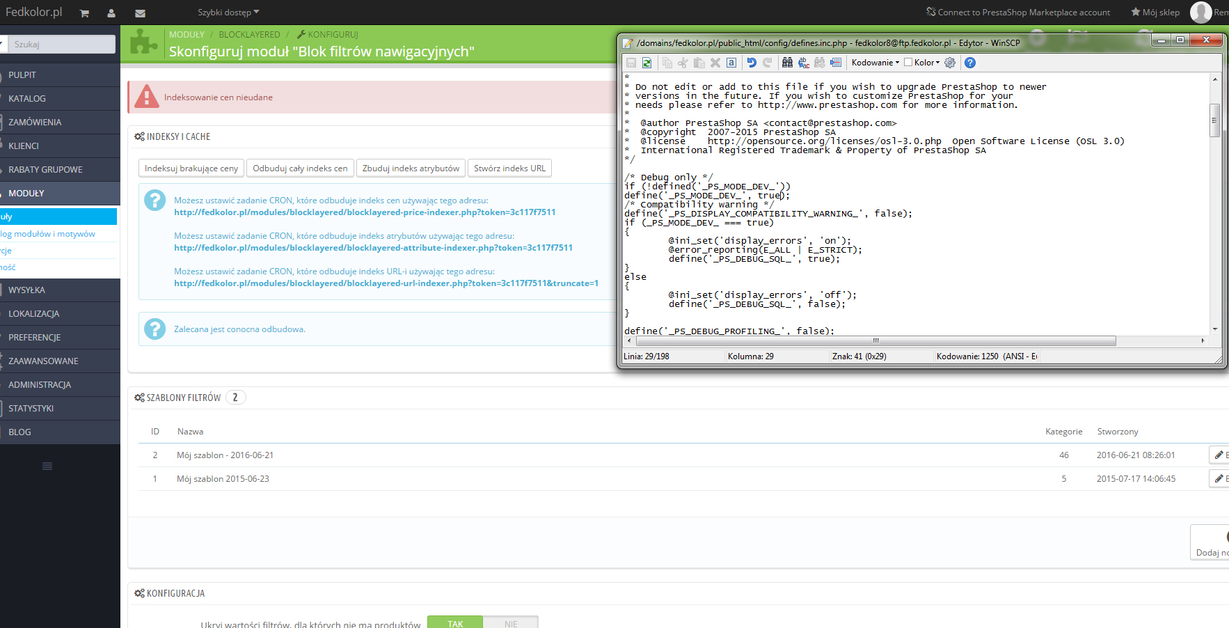Open the messages envelope icon in top bar
The image size is (1229, 628).
point(140,13)
